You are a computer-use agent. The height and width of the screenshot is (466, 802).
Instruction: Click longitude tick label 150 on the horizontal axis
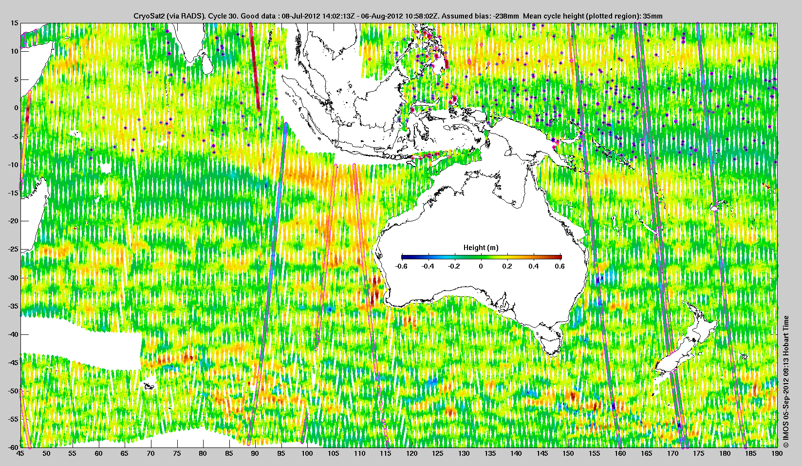pos(568,453)
